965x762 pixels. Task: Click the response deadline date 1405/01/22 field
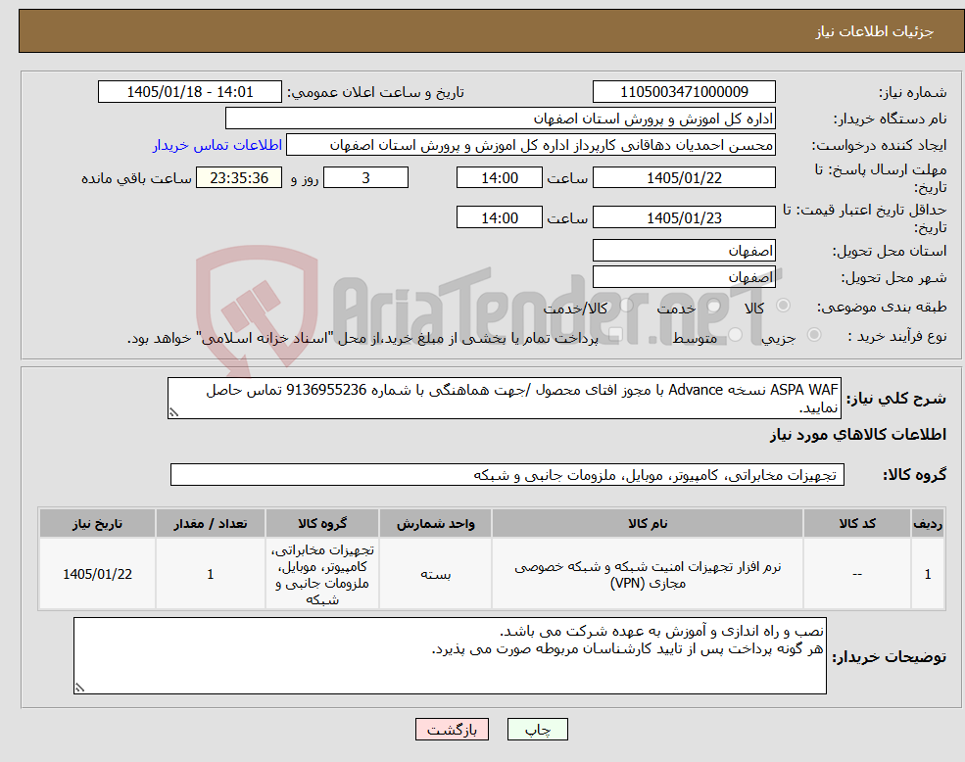(684, 178)
